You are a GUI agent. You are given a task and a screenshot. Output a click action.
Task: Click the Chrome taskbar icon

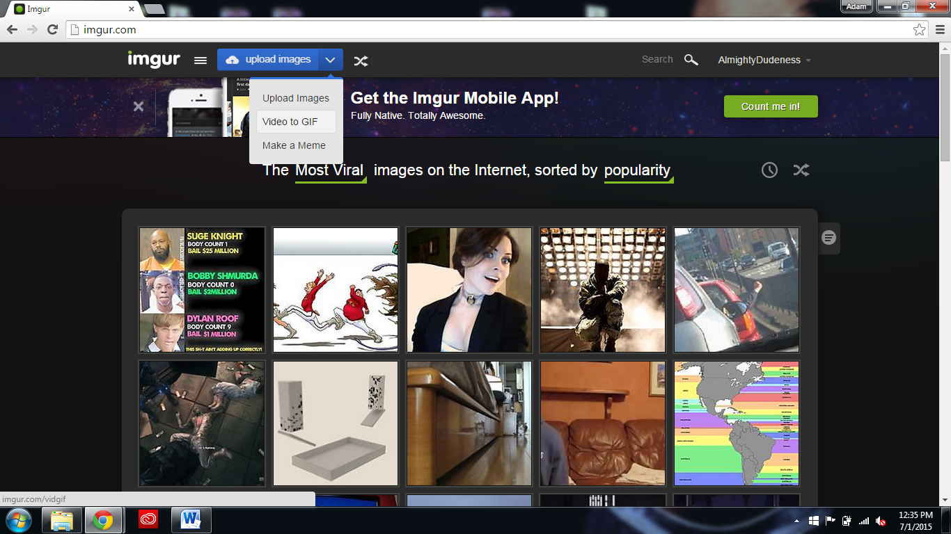coord(104,520)
